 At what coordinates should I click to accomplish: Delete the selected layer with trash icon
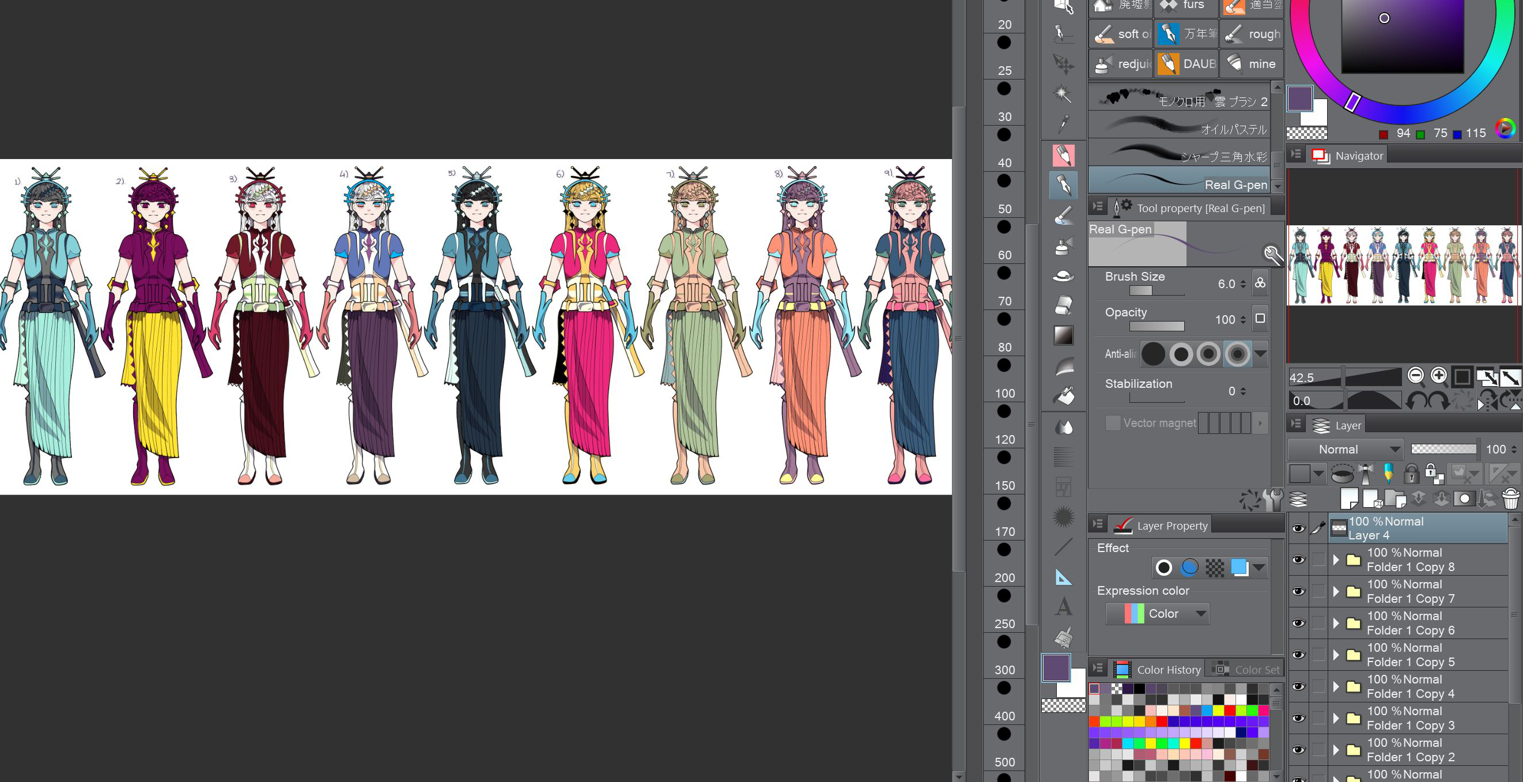point(1510,499)
